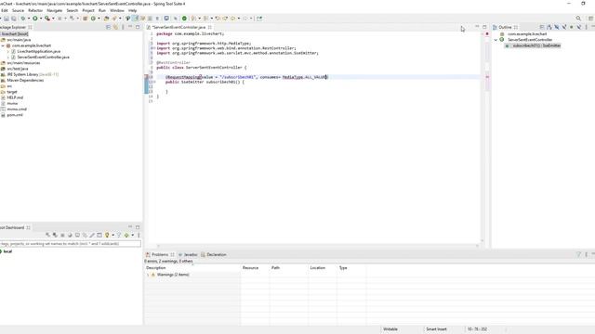Screen dimensions: 595x334
Task: Open the Project menu
Action: (x=88, y=10)
